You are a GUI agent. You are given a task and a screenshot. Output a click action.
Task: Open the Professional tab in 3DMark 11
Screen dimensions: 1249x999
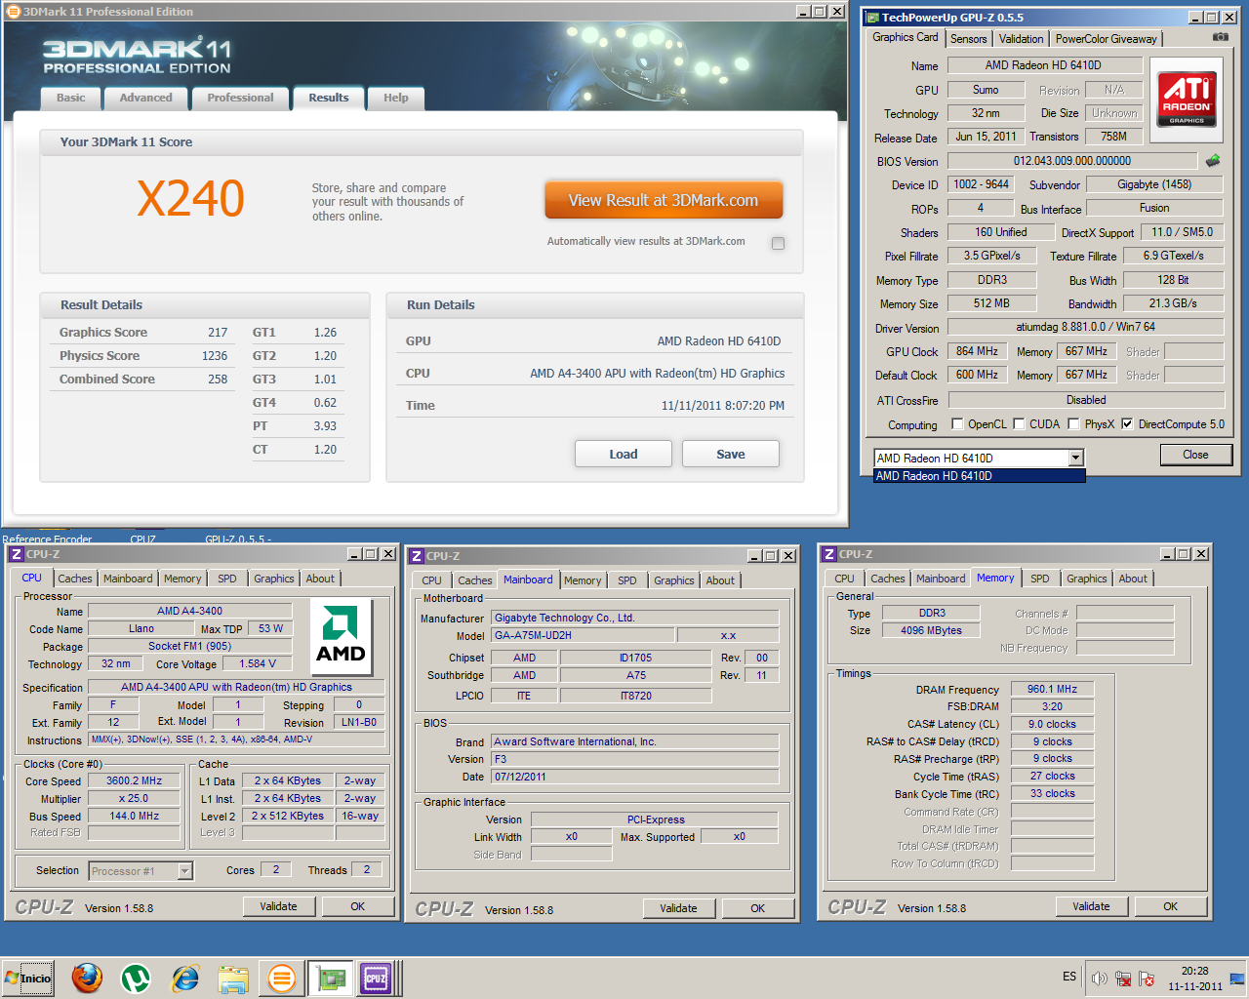pyautogui.click(x=240, y=98)
